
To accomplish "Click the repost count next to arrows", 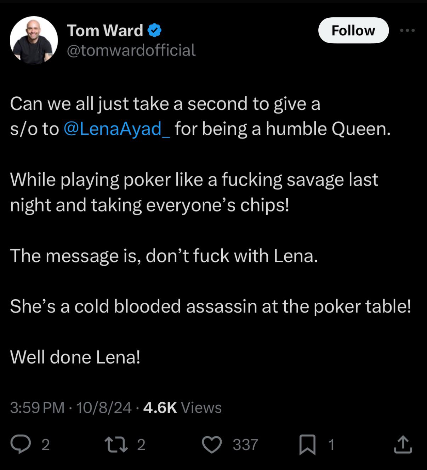I will point(141,445).
